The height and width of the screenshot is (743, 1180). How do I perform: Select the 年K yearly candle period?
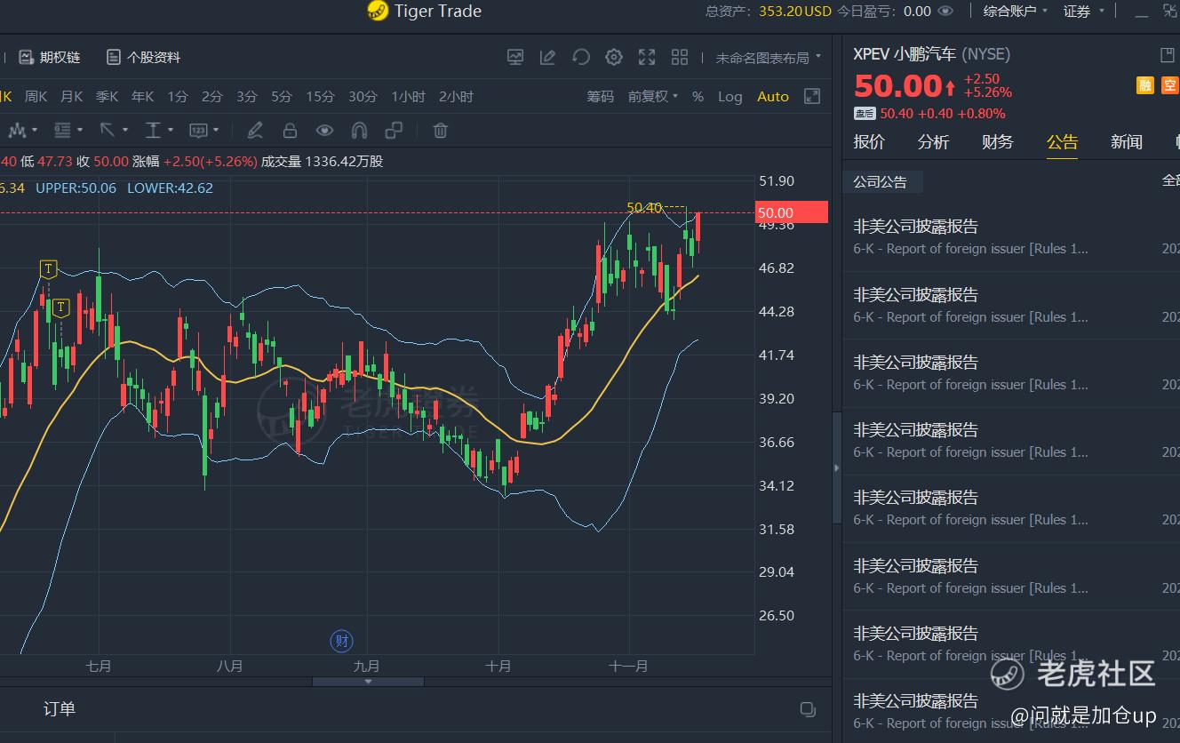coord(143,97)
